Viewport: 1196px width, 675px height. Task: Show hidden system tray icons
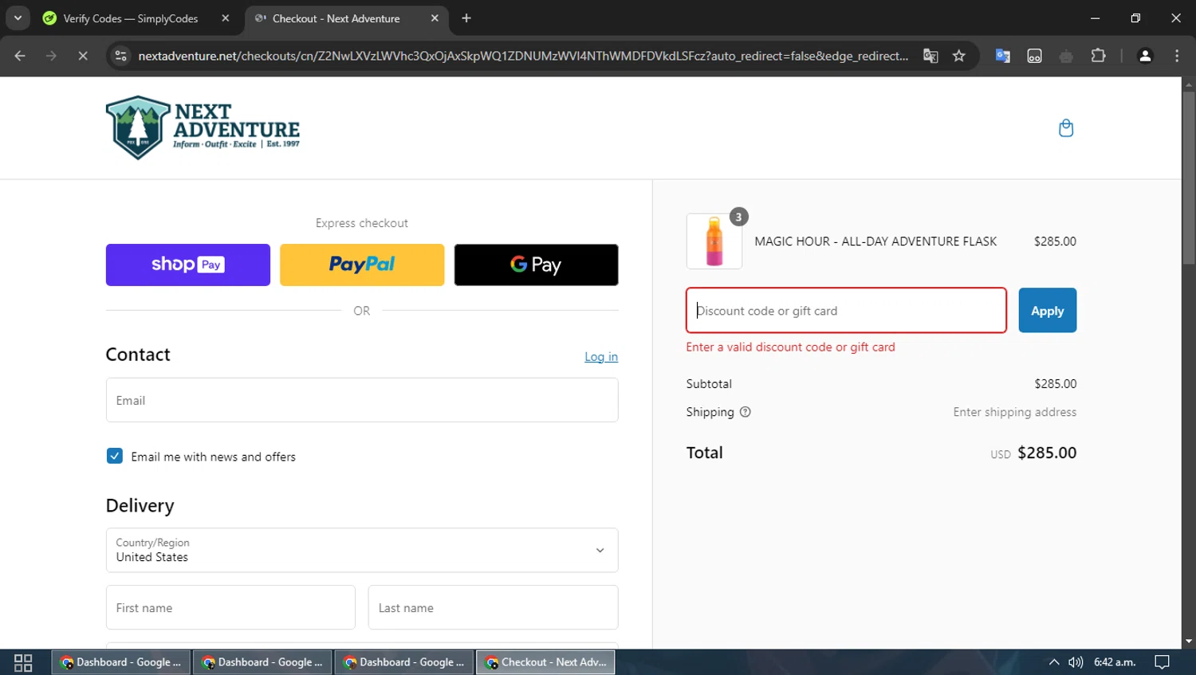tap(1054, 662)
